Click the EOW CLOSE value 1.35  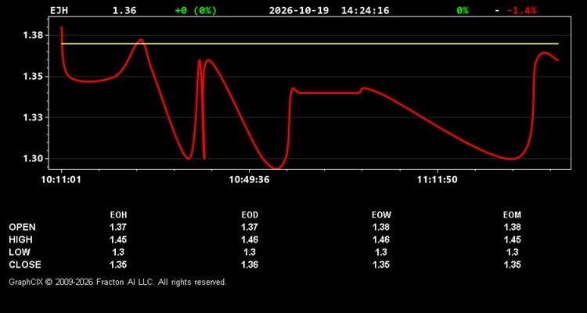click(x=381, y=264)
